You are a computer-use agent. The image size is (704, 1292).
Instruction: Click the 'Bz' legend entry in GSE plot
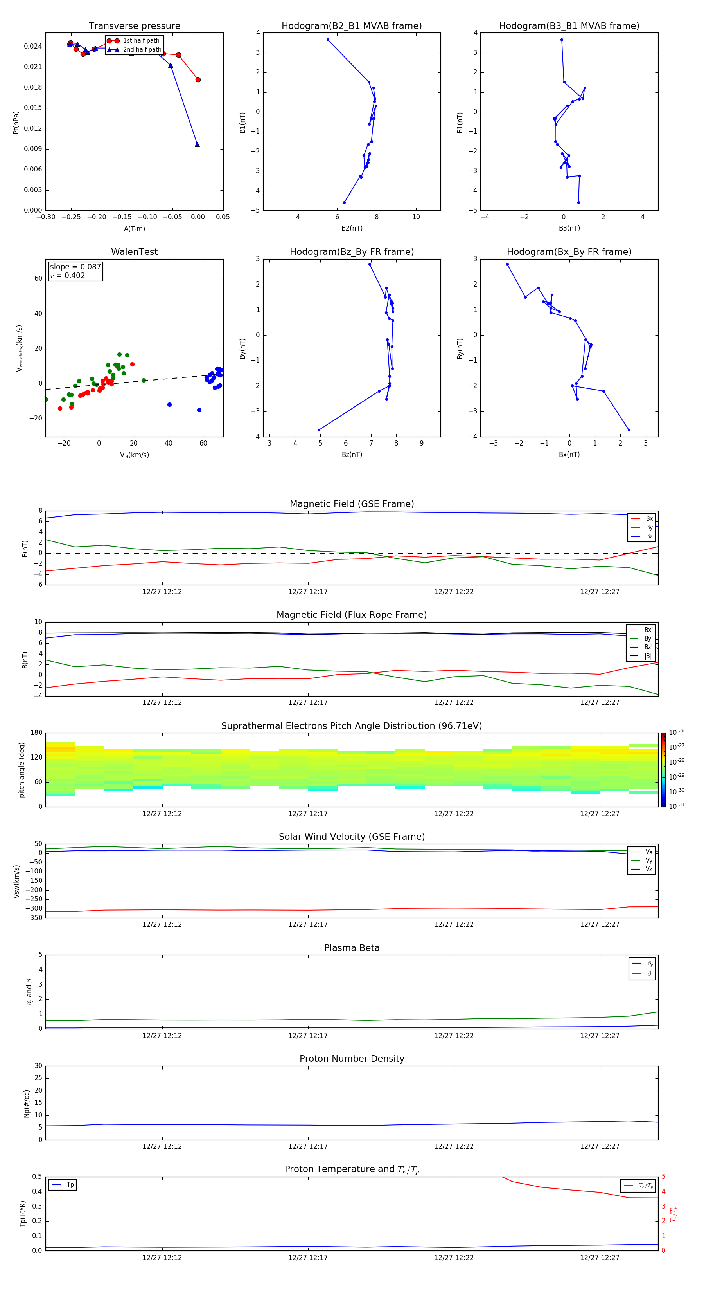click(x=642, y=536)
